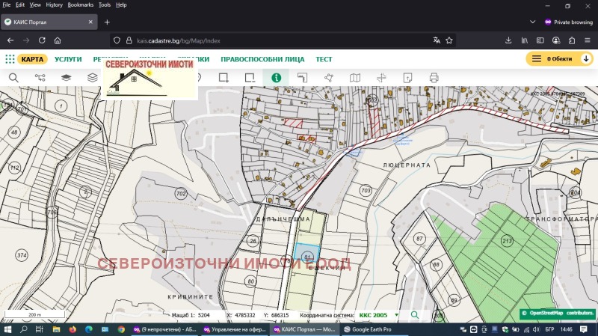Open Firefox History menu

[54, 5]
